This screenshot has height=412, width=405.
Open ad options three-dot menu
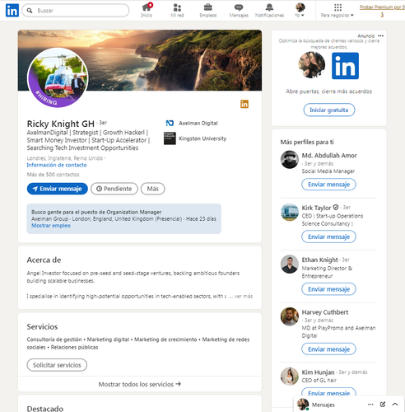pyautogui.click(x=380, y=35)
